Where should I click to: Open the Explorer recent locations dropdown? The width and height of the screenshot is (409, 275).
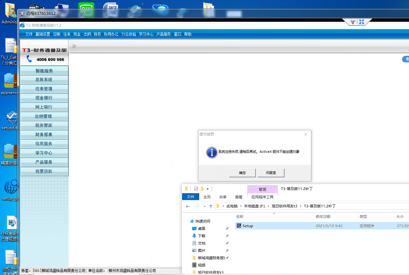204,206
